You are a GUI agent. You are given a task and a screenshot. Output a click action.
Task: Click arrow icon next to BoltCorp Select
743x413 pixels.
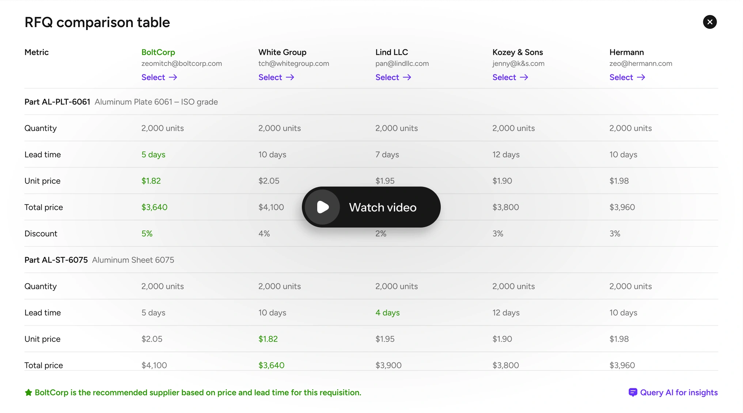point(173,77)
